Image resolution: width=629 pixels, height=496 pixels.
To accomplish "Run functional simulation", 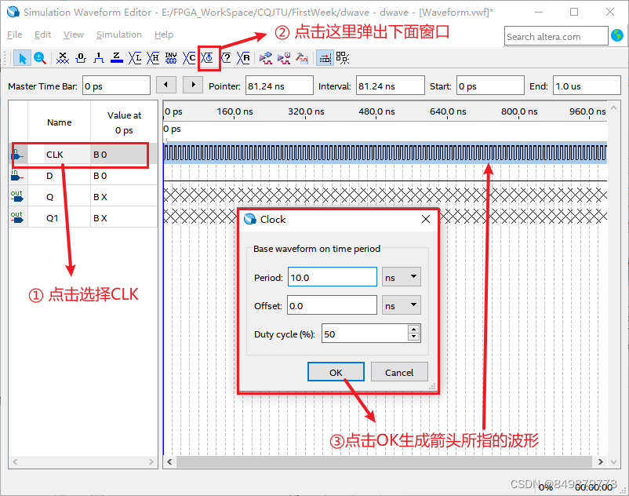I will 265,58.
